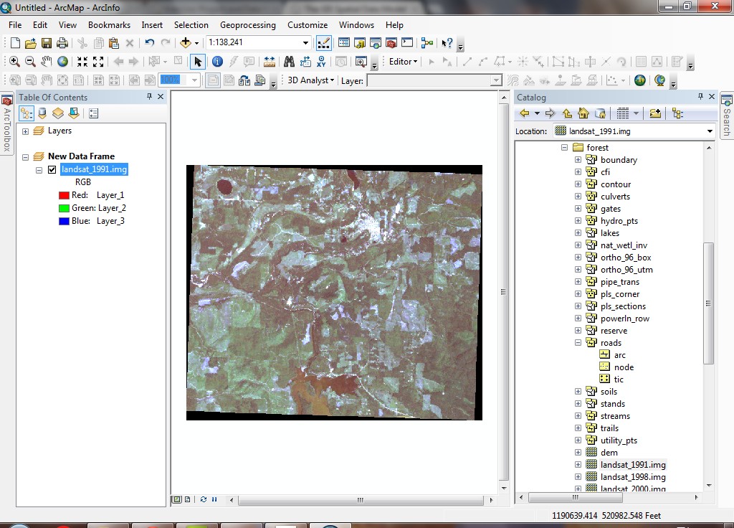734x528 pixels.
Task: Select the Zoom In tool
Action: pos(14,62)
